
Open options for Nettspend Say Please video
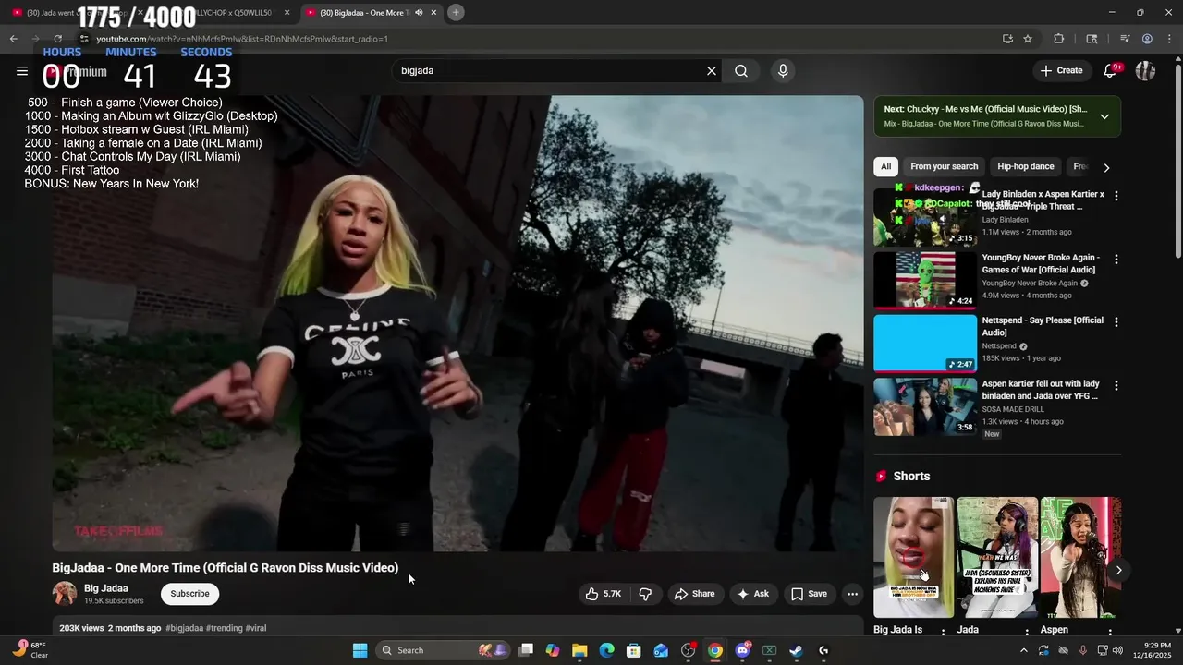click(x=1116, y=322)
